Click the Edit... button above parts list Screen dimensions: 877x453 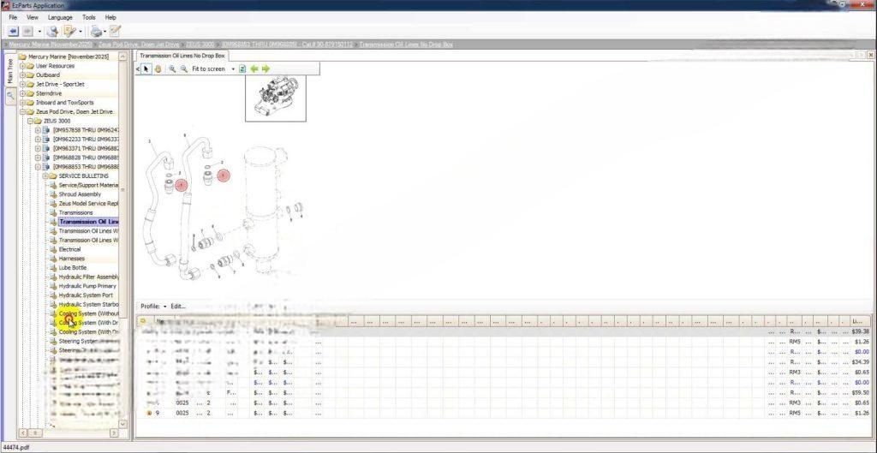pyautogui.click(x=178, y=306)
